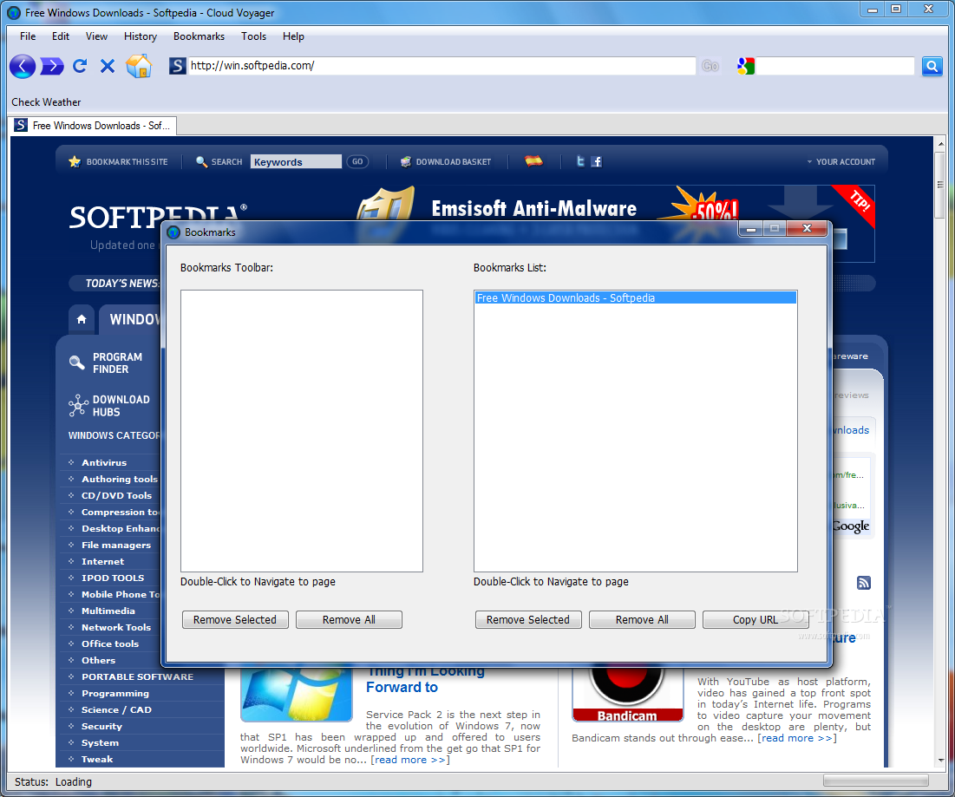The width and height of the screenshot is (955, 797).
Task: Open the Help menu
Action: pos(293,36)
